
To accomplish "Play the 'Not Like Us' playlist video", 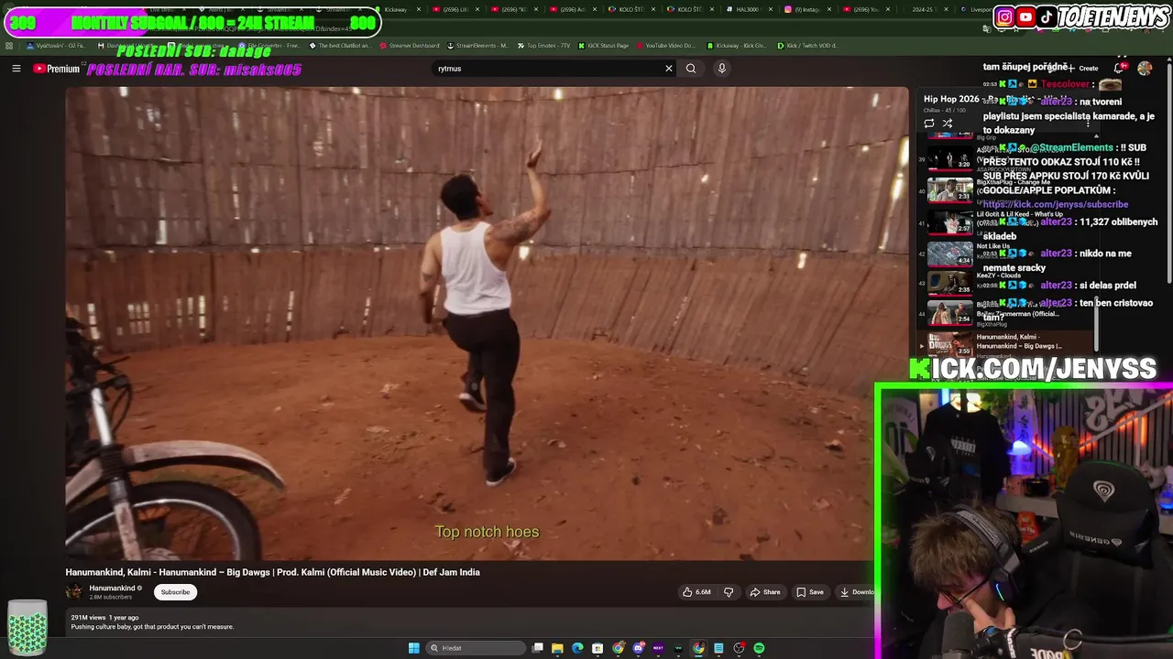I will point(950,254).
